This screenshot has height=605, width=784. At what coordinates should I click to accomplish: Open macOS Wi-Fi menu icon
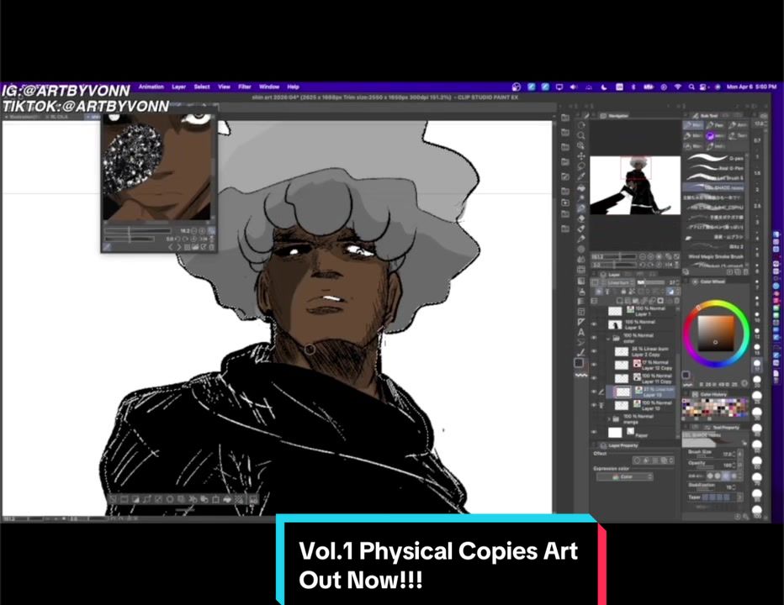click(678, 87)
